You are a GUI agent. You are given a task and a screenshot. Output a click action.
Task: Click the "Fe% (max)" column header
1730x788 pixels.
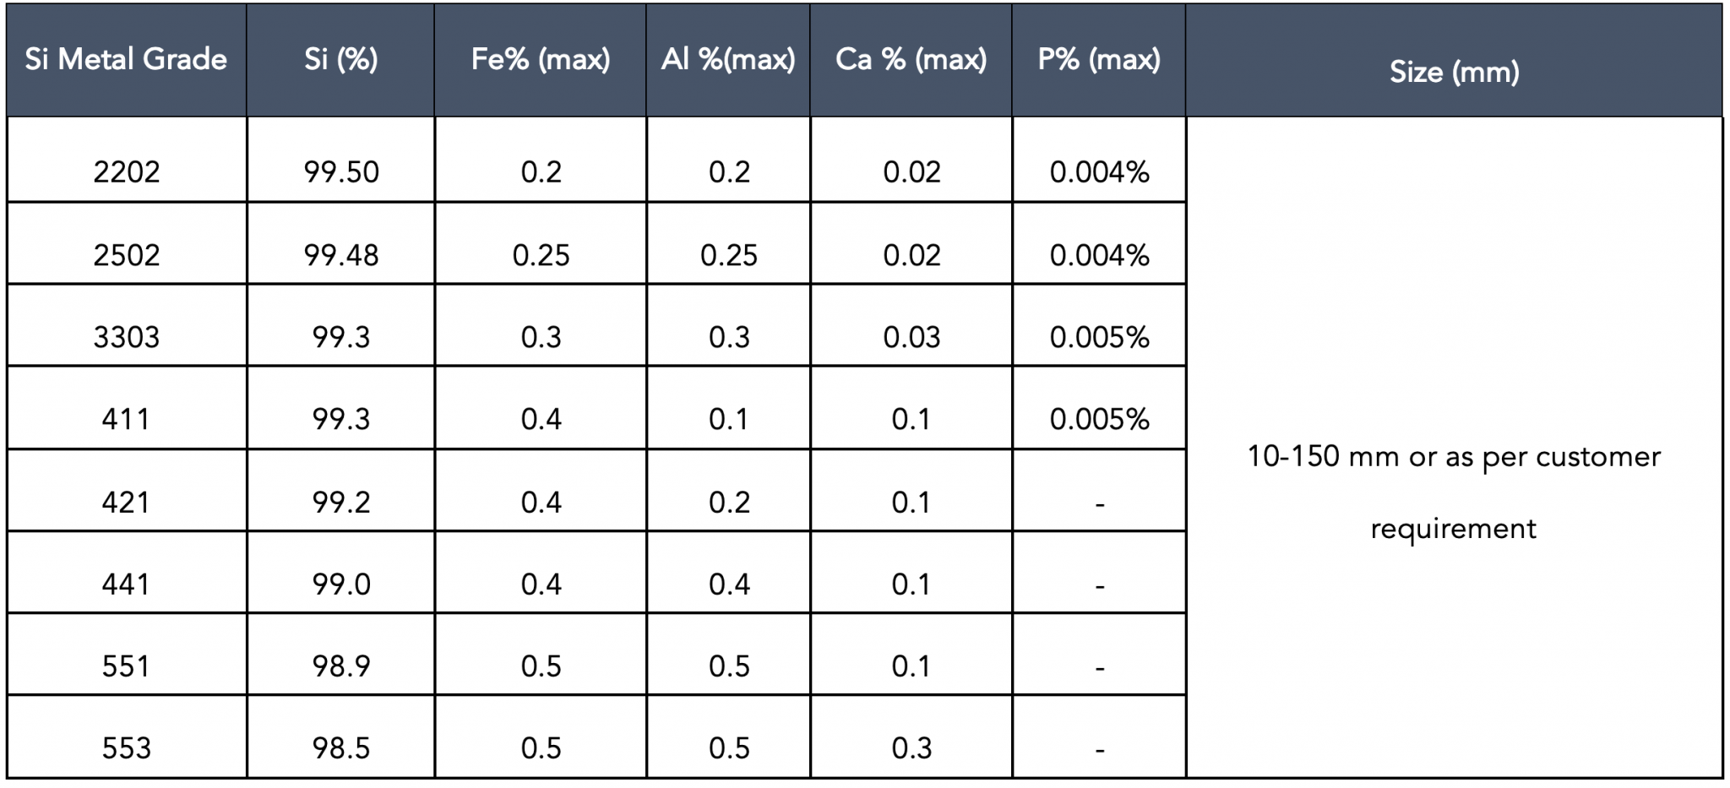tap(541, 59)
